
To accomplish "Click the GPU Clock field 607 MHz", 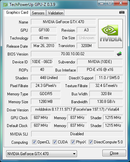I will click(x=41, y=118).
